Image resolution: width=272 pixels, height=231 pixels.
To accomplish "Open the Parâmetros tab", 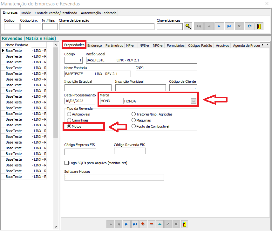I will tap(114, 45).
